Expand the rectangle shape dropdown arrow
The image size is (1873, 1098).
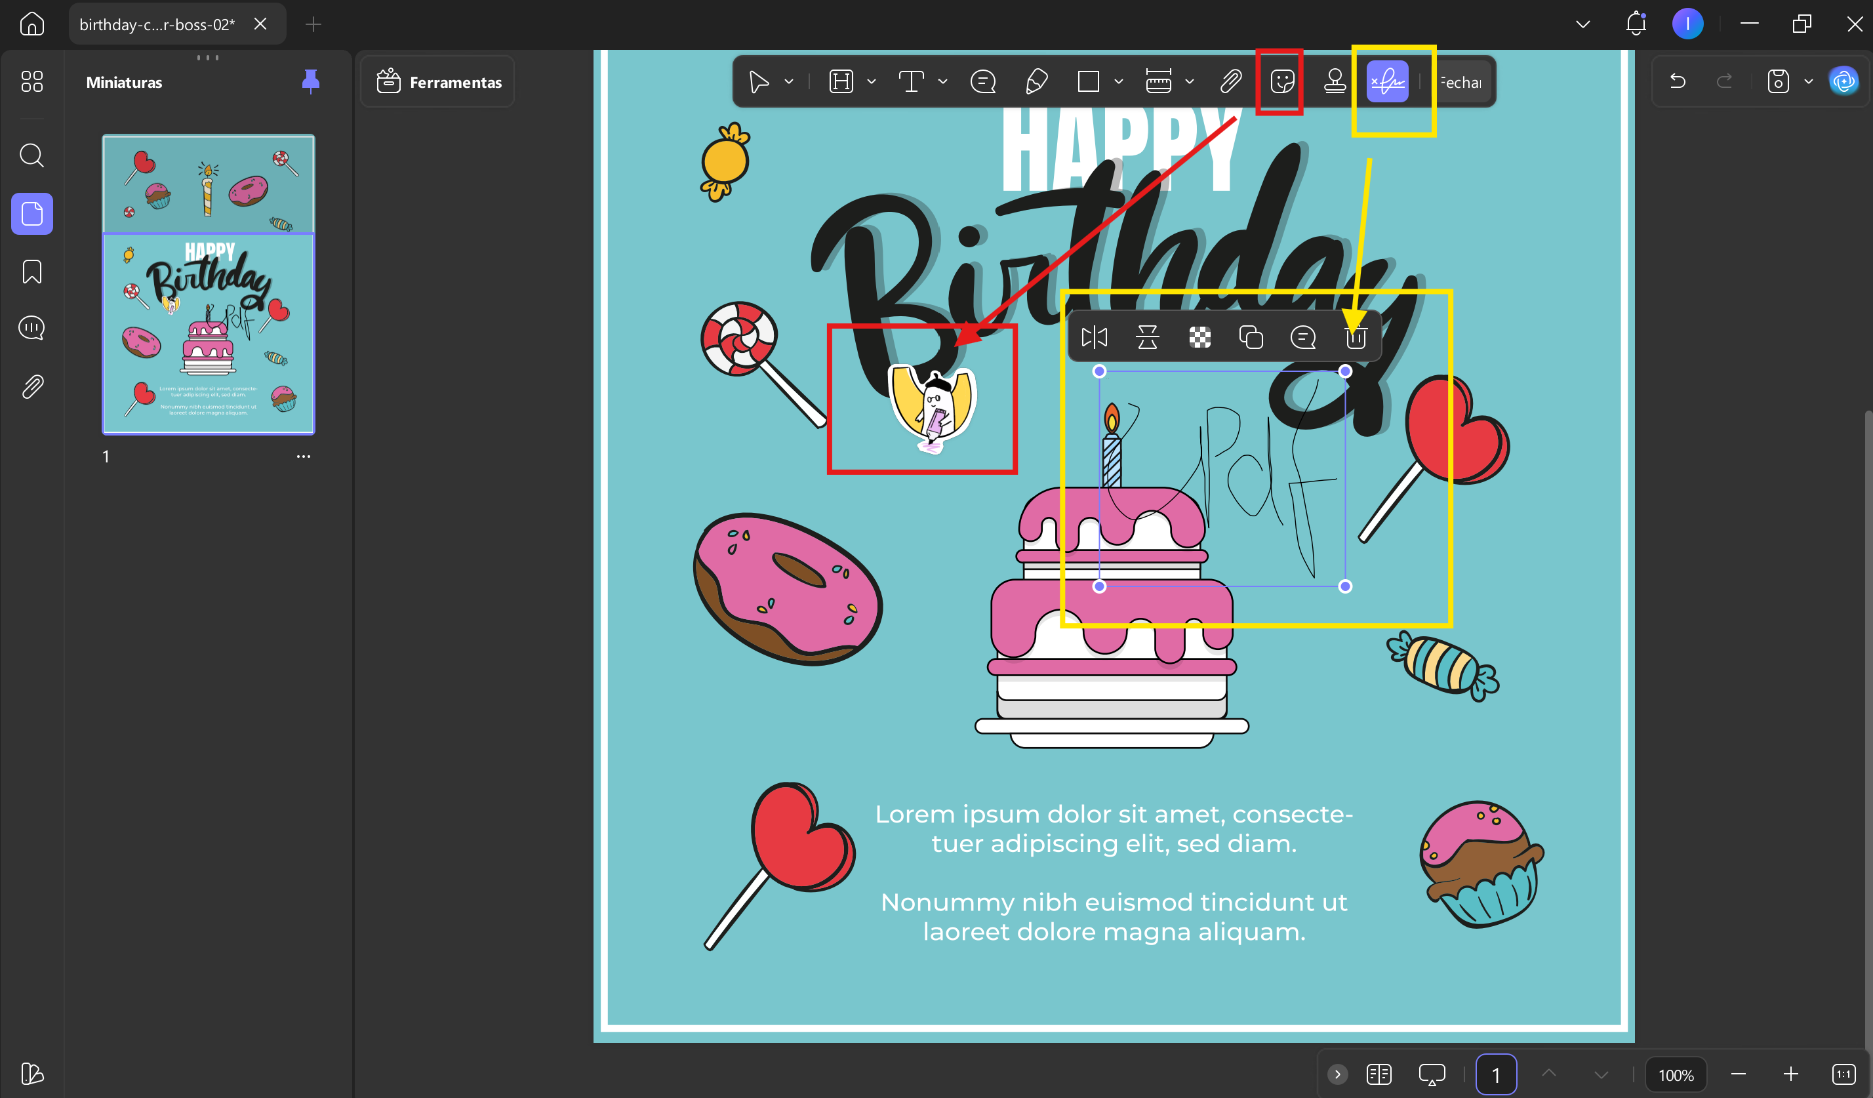click(x=1119, y=82)
